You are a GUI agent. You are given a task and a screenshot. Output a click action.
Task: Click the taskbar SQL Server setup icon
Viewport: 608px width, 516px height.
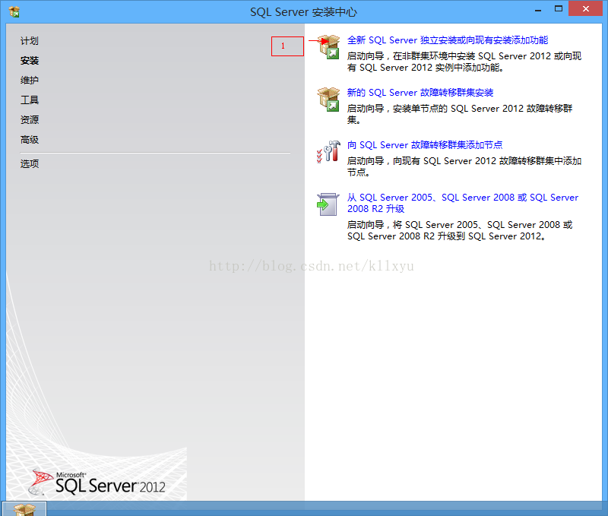(24, 509)
